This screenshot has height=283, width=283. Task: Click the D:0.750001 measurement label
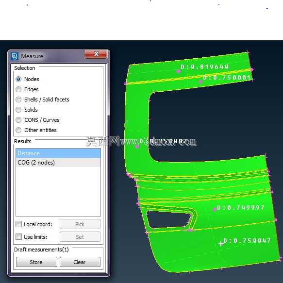point(227,78)
